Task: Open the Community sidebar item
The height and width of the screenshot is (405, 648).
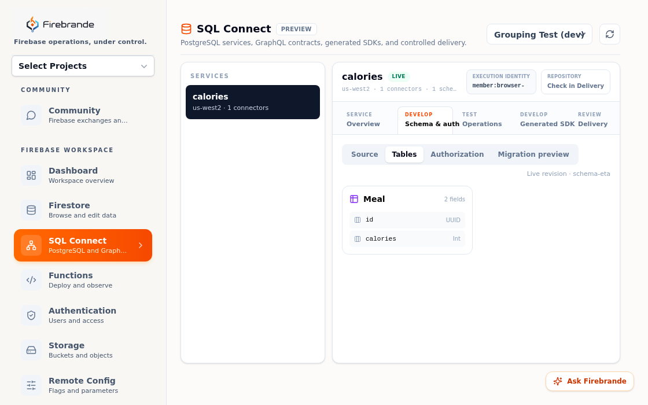Action: (x=83, y=115)
